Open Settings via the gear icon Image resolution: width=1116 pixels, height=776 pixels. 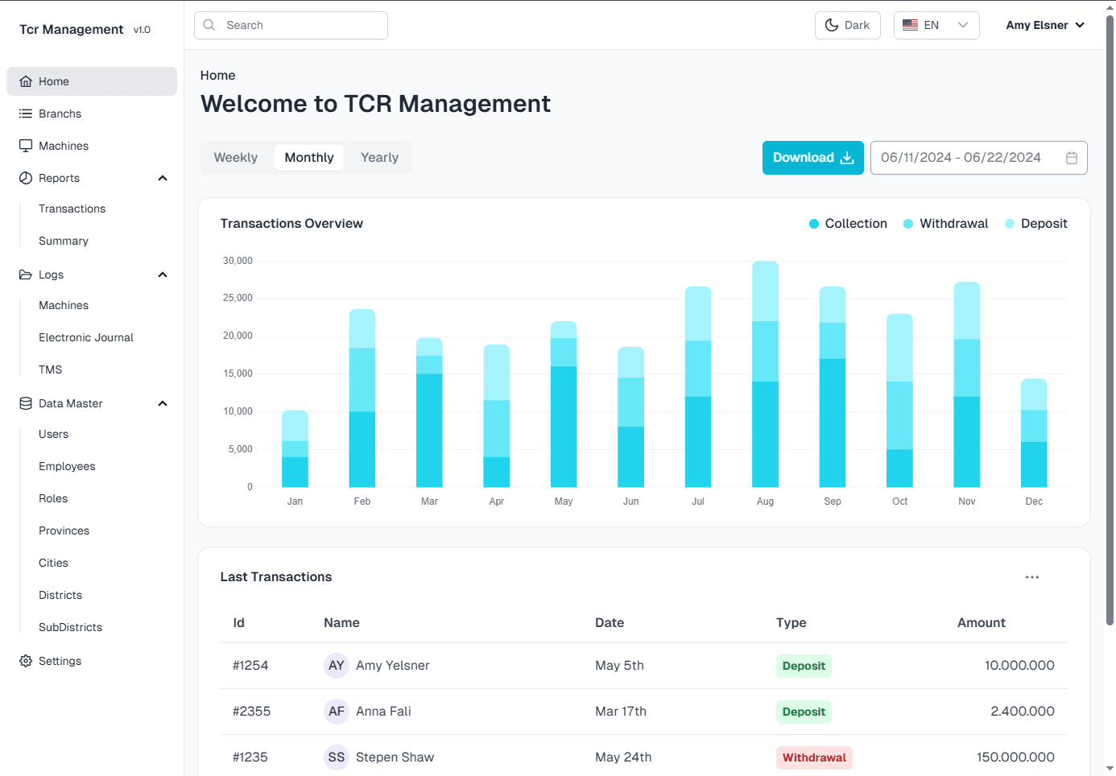coord(26,661)
